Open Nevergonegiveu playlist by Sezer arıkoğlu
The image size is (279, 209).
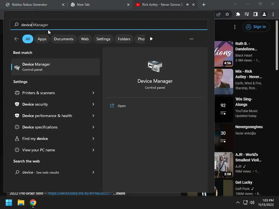point(224,137)
